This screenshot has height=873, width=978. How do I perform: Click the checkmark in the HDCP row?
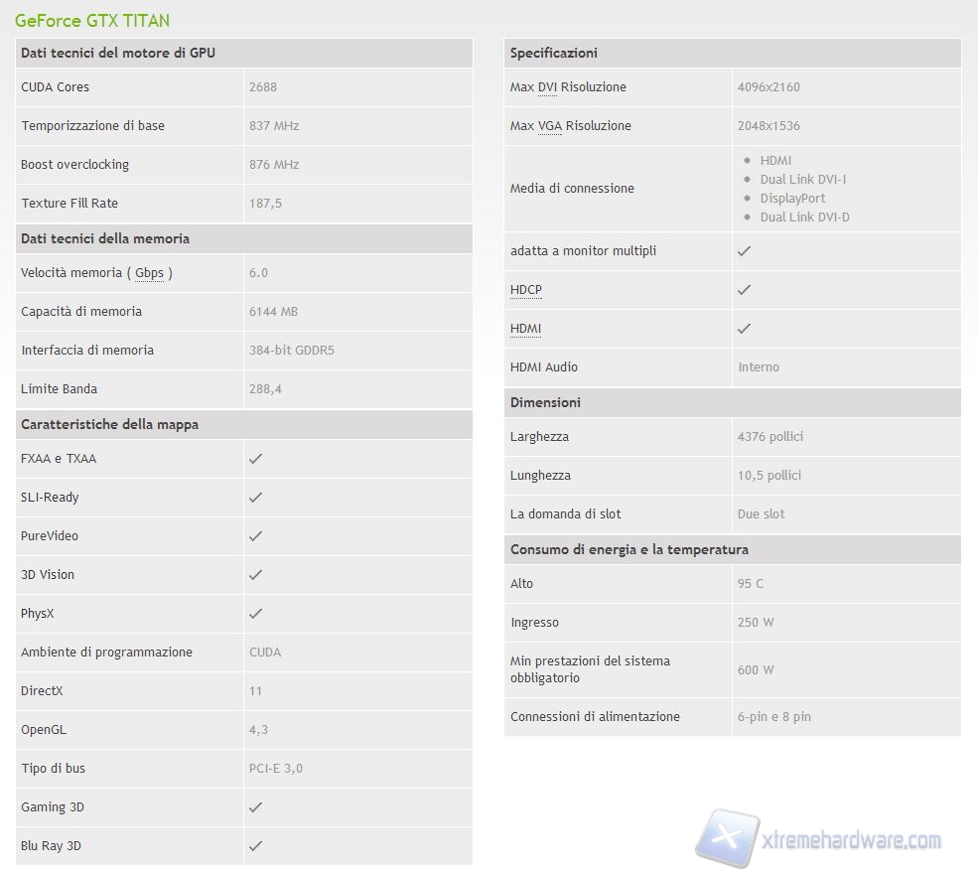744,290
